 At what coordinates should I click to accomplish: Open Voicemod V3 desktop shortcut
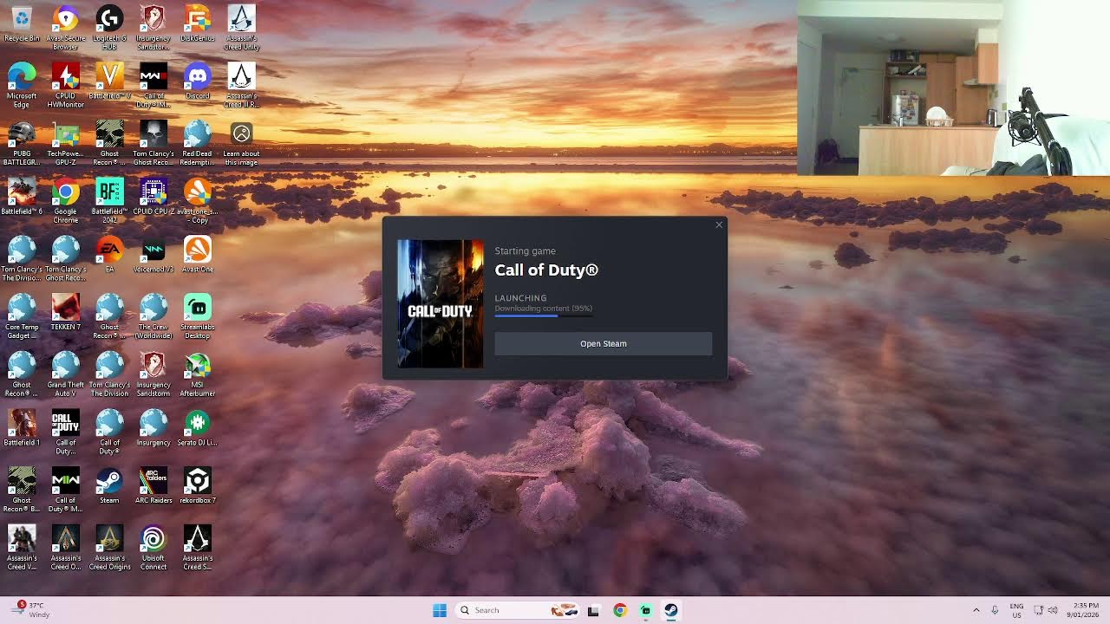click(x=153, y=255)
